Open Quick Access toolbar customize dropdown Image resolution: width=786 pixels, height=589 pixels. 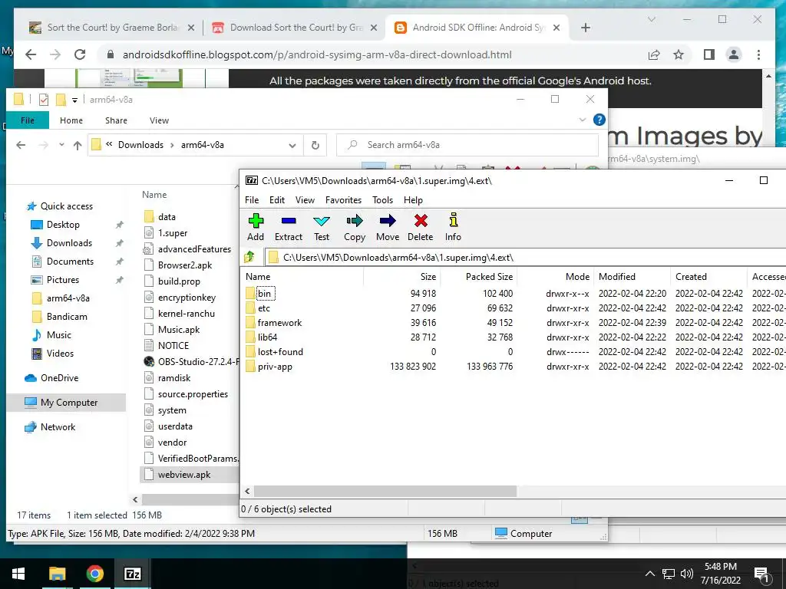pyautogui.click(x=74, y=100)
